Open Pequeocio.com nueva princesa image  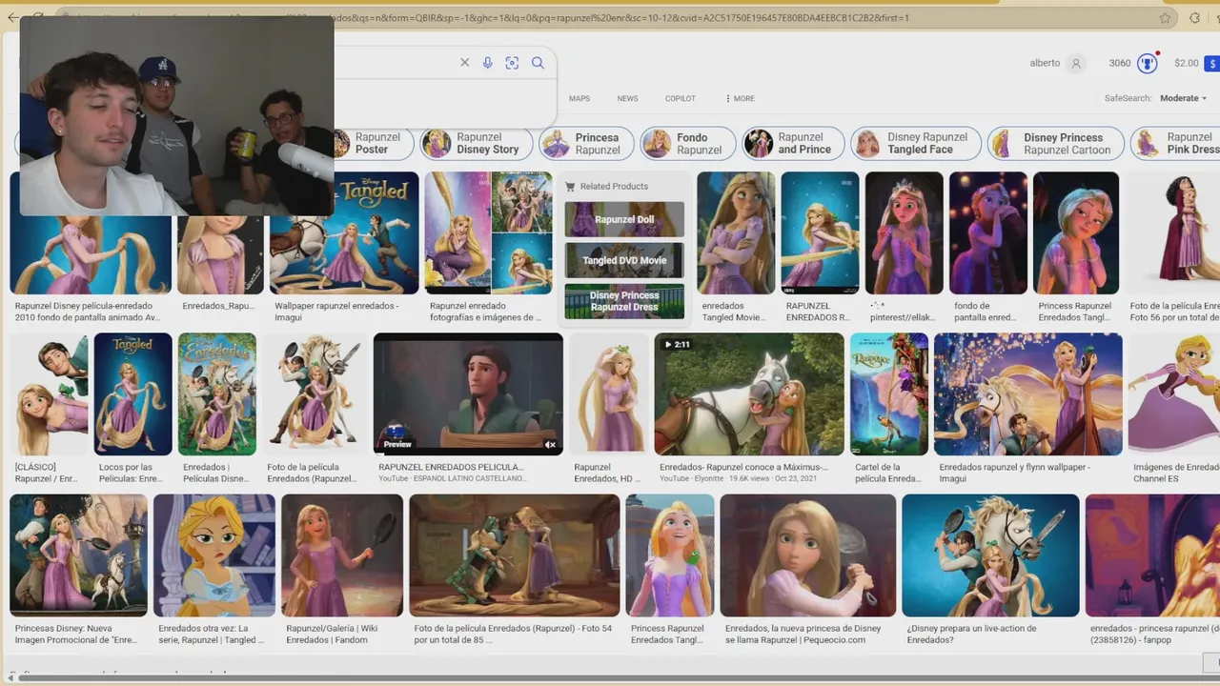pyautogui.click(x=808, y=555)
